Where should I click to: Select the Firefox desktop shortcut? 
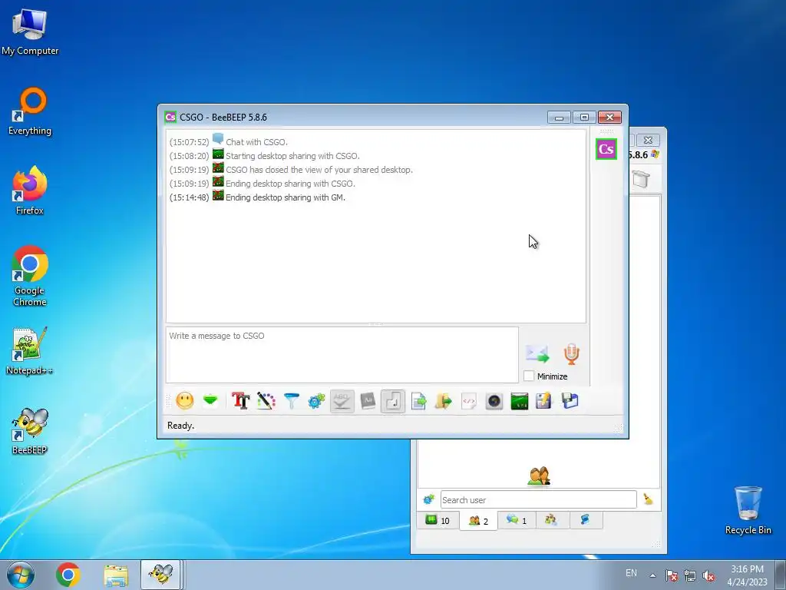[x=30, y=191]
